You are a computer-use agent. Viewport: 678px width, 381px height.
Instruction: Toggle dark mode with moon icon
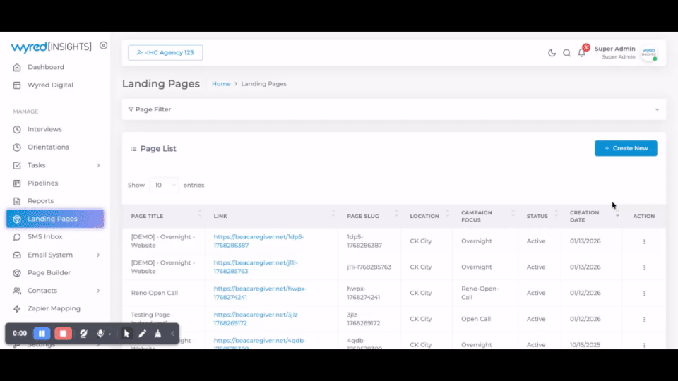tap(552, 53)
